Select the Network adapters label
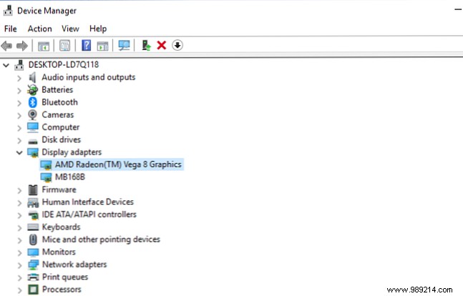The width and height of the screenshot is (463, 296). (x=74, y=265)
